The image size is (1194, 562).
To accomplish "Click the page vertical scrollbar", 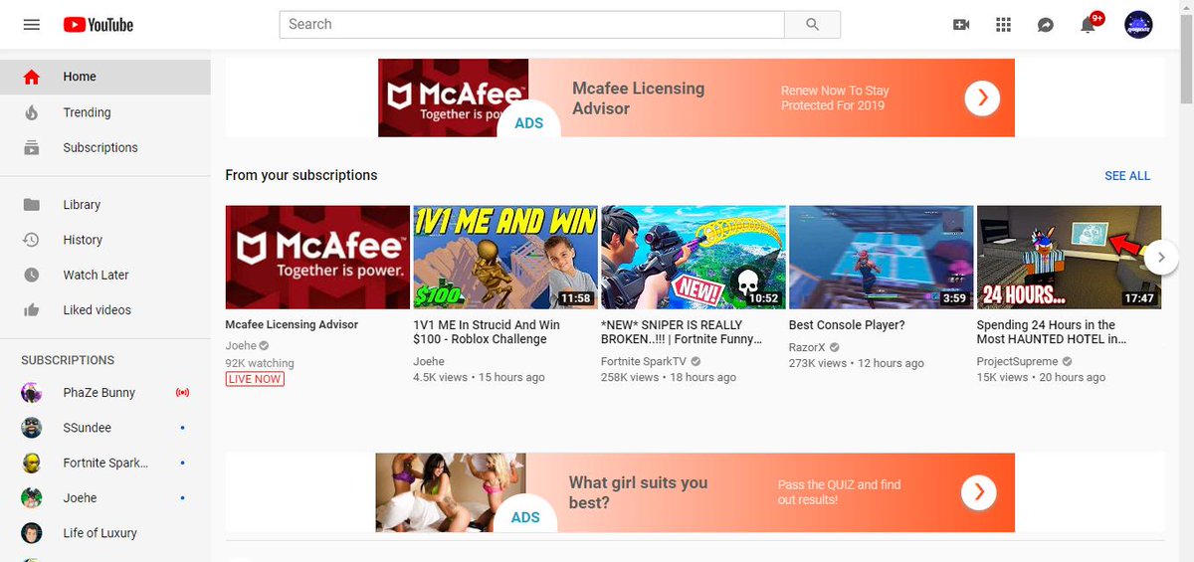I will click(x=1186, y=60).
